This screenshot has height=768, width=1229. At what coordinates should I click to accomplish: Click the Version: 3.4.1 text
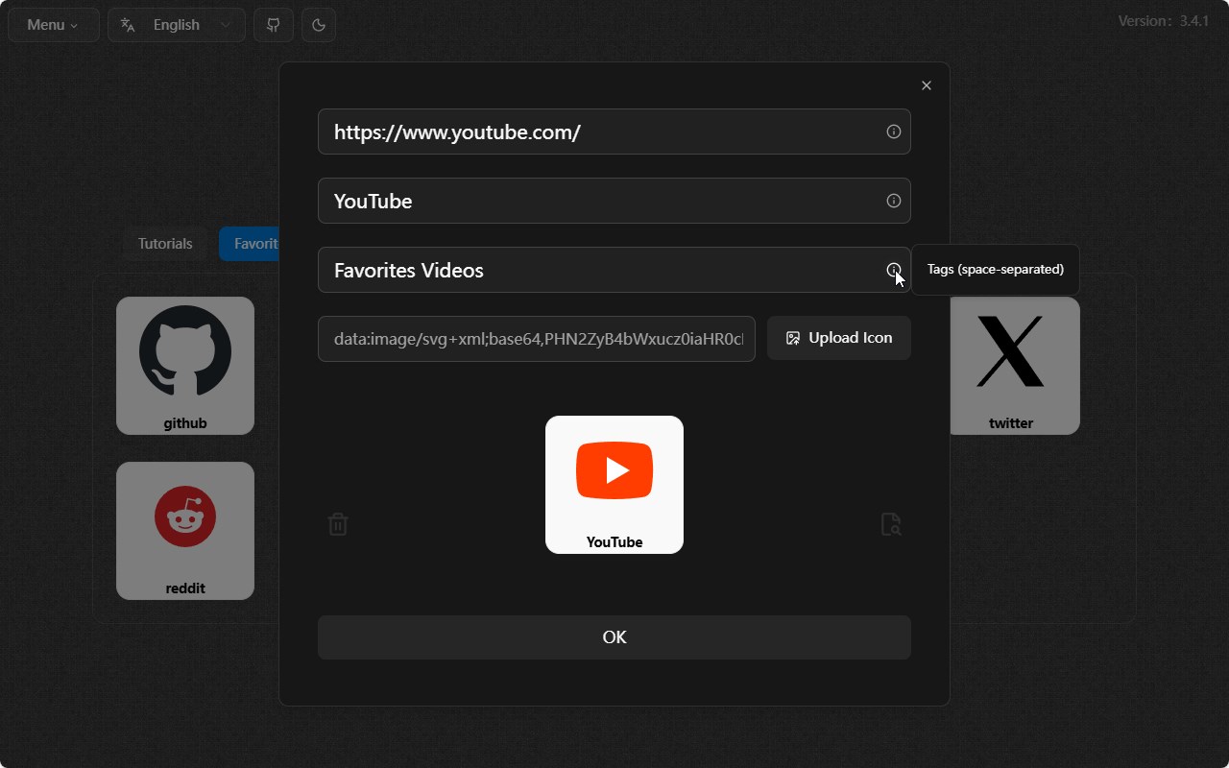point(1164,21)
